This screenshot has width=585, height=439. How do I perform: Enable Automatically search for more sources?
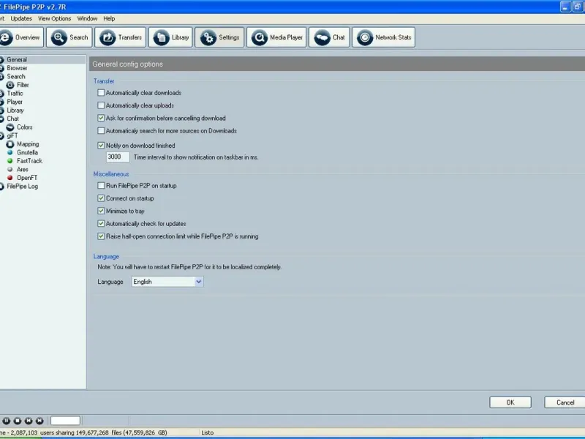[x=101, y=131]
